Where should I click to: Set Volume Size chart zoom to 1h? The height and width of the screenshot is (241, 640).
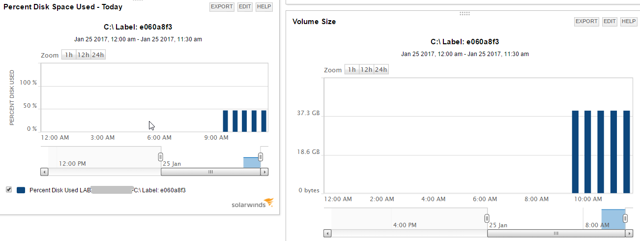point(352,70)
